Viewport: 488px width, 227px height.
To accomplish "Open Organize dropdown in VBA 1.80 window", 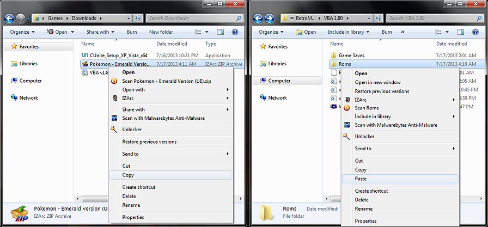I will point(271,32).
